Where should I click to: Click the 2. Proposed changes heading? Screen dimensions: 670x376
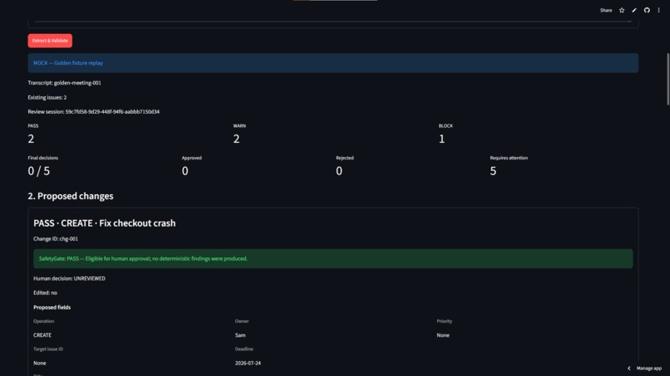click(71, 196)
